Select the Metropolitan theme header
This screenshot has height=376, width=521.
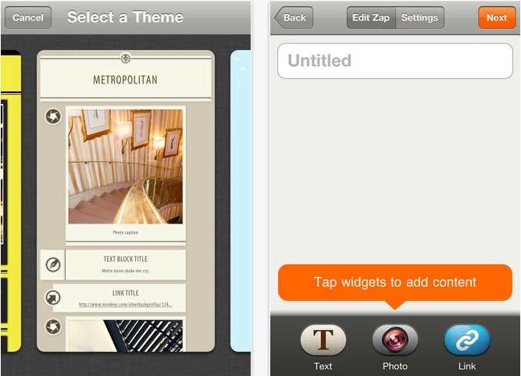(x=126, y=78)
